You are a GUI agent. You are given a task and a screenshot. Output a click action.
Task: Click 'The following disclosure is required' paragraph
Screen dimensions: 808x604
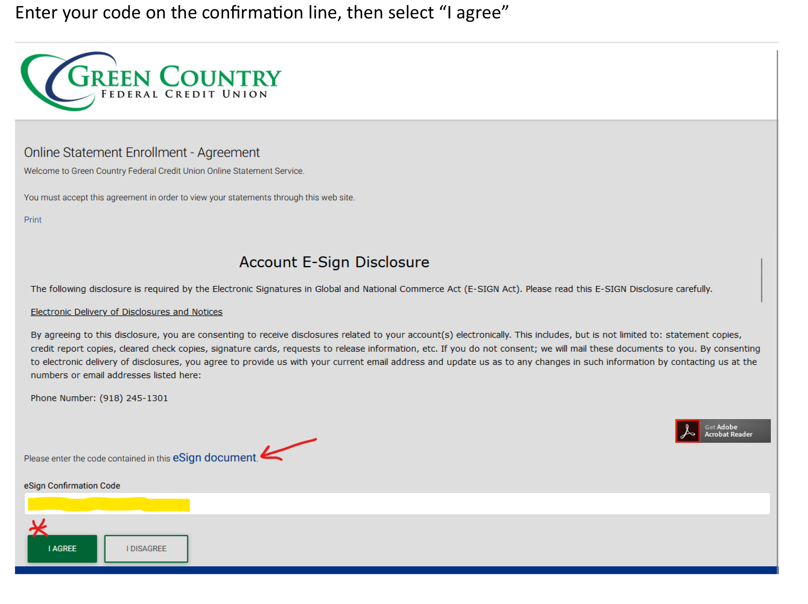tap(371, 289)
